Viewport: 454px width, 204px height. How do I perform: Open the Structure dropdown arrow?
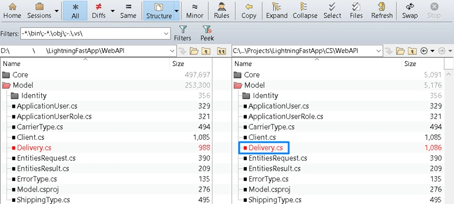tap(177, 11)
